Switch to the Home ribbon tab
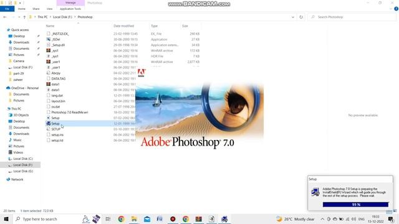This screenshot has height=224, width=399. tap(22, 9)
